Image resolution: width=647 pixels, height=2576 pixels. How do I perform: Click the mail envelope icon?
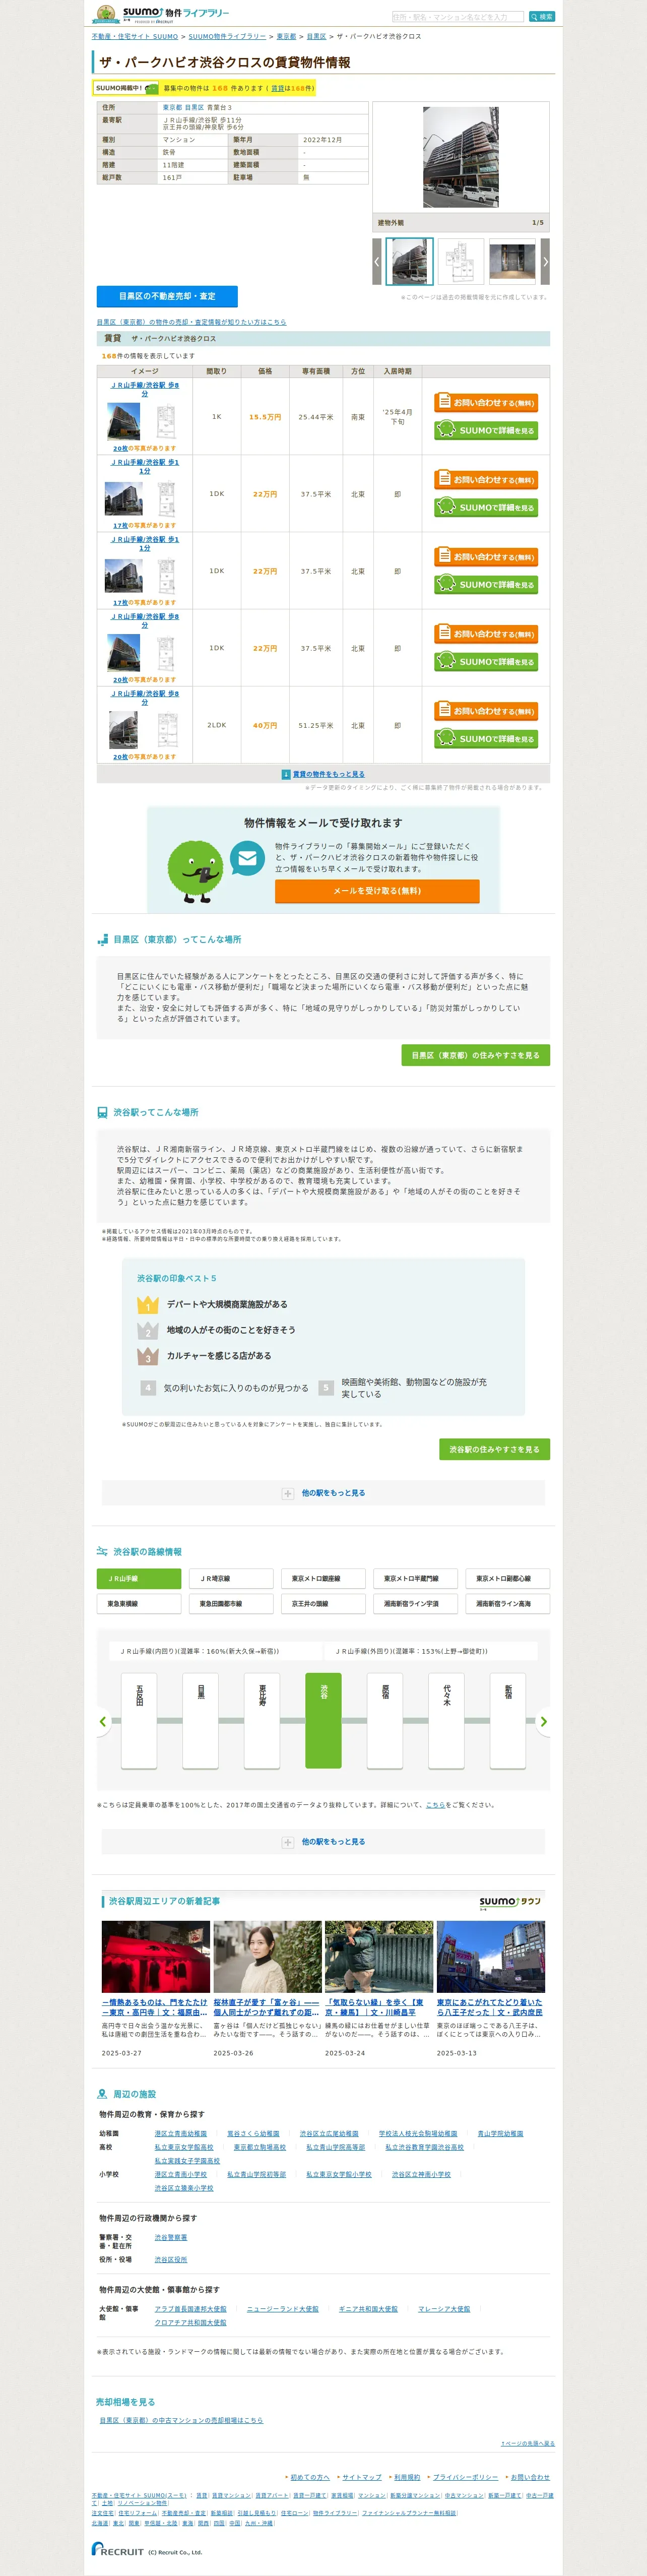click(247, 858)
